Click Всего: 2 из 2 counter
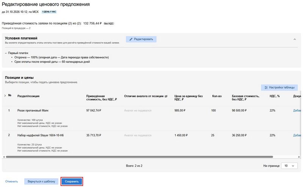303x187 pixels. click(134, 166)
